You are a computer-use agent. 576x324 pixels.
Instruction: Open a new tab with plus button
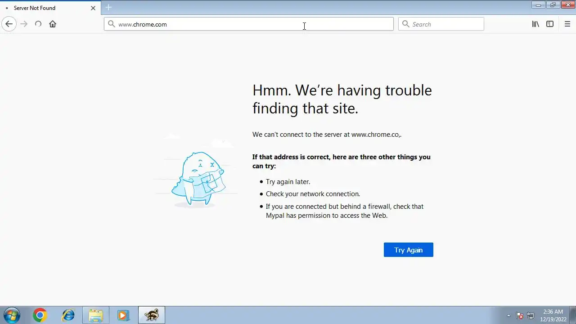click(108, 7)
